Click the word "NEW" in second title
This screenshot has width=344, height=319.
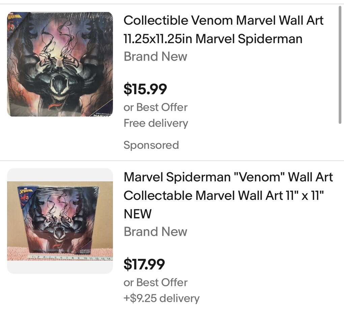pos(138,214)
